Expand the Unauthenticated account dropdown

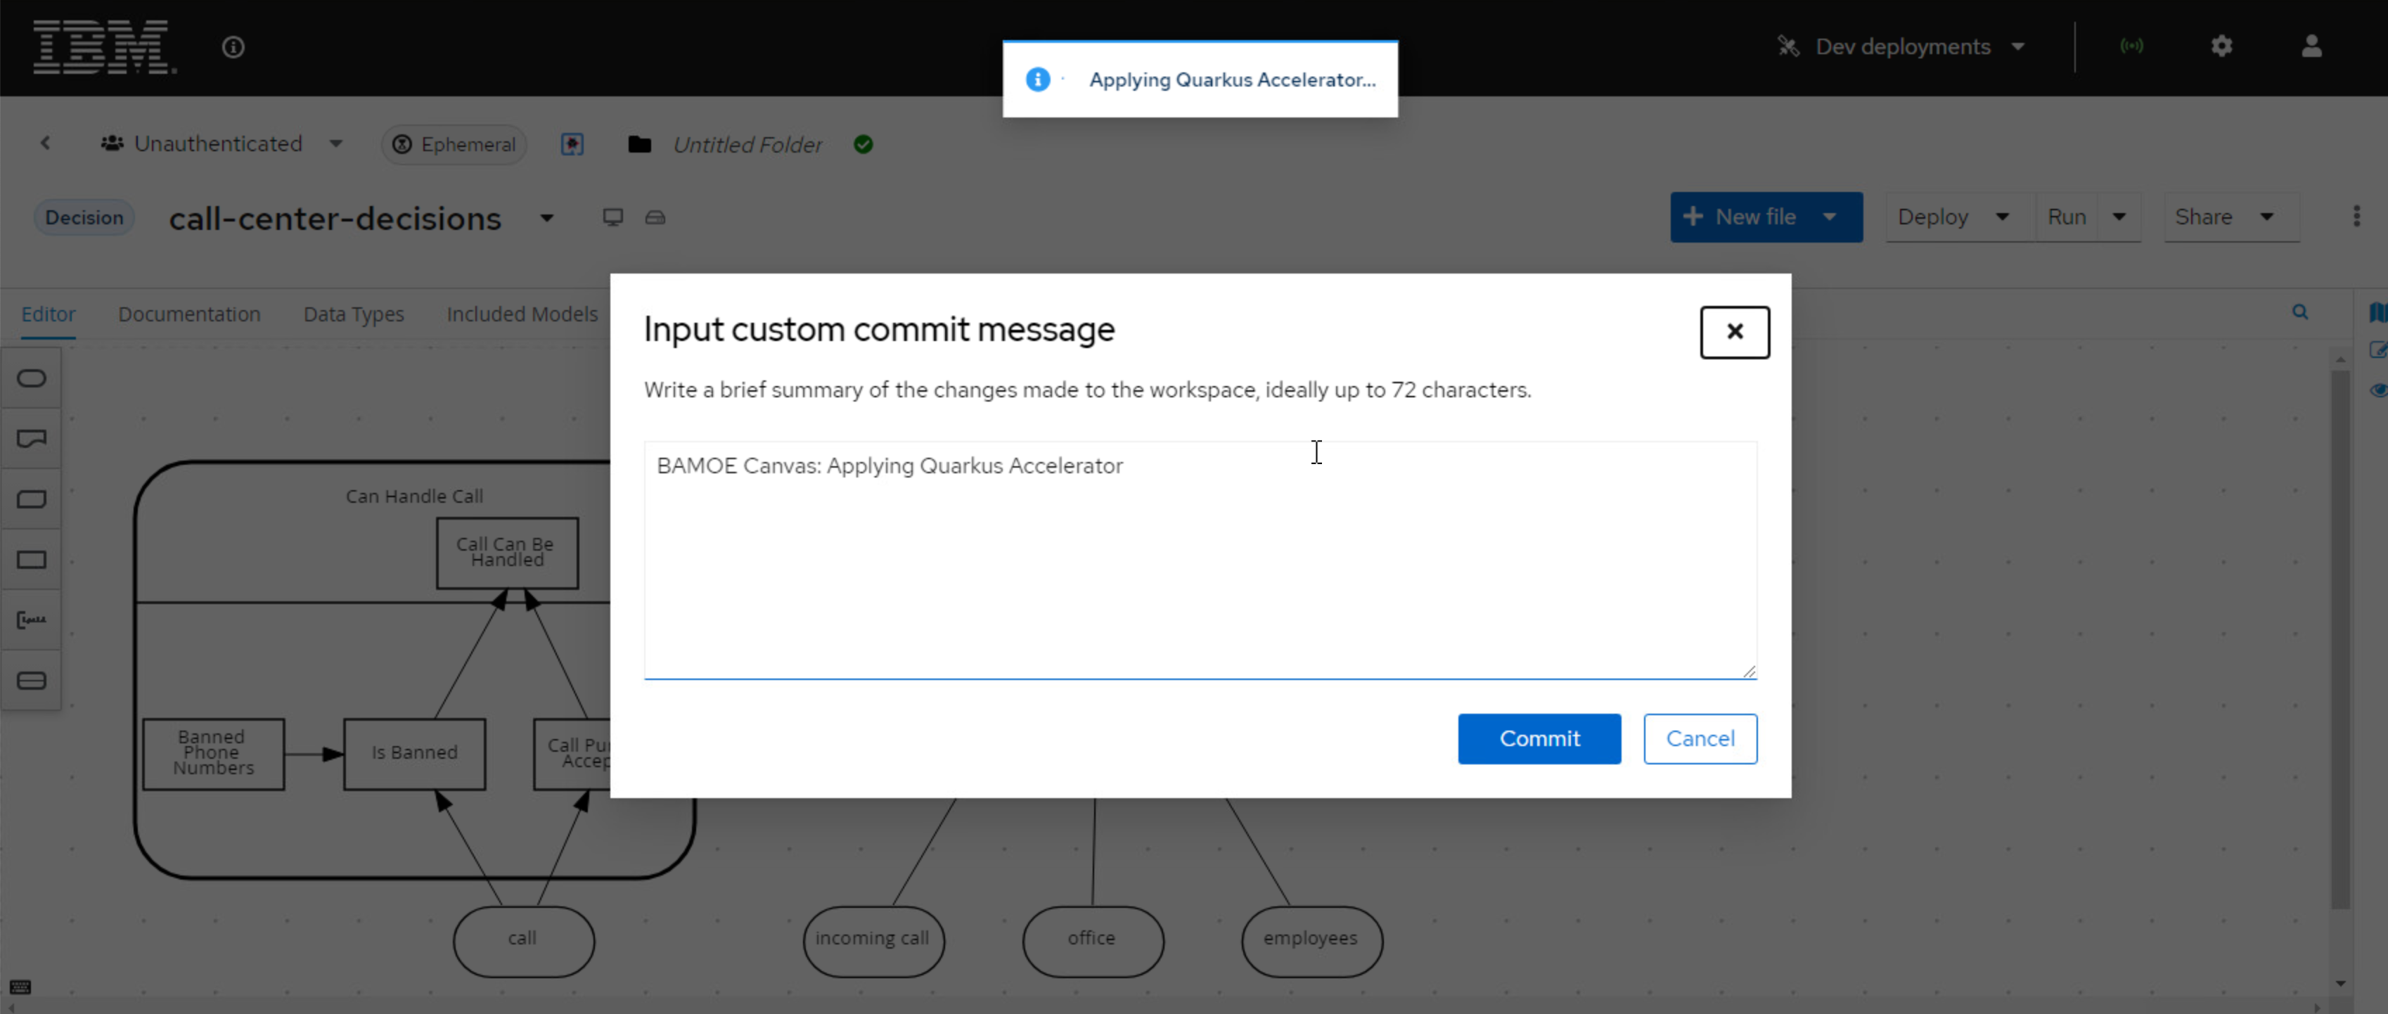tap(221, 143)
